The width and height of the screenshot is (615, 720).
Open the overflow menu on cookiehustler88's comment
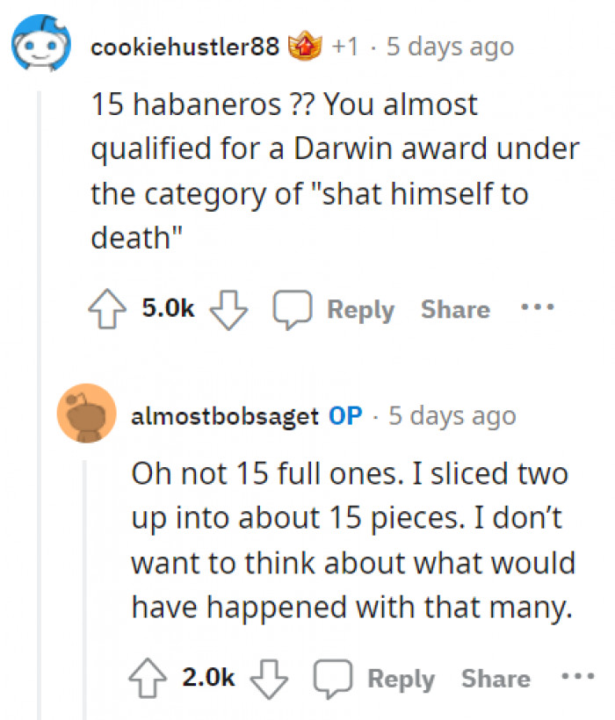(x=538, y=306)
